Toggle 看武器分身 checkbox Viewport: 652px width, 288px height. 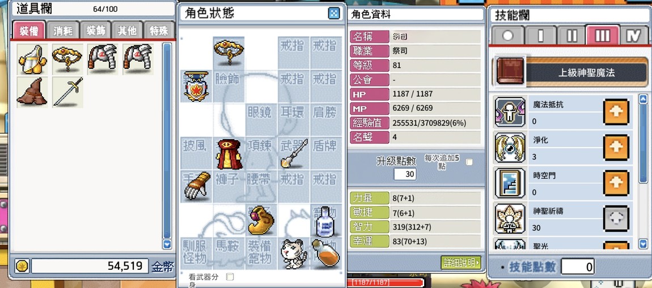tap(230, 276)
